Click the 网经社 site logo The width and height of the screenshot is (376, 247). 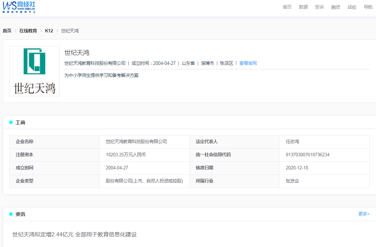coord(19,7)
